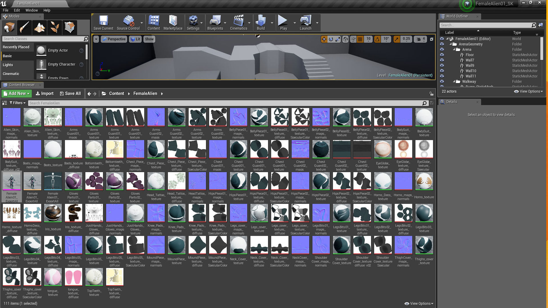548x308 pixels.
Task: Hide the Floor actor
Action: point(442,55)
